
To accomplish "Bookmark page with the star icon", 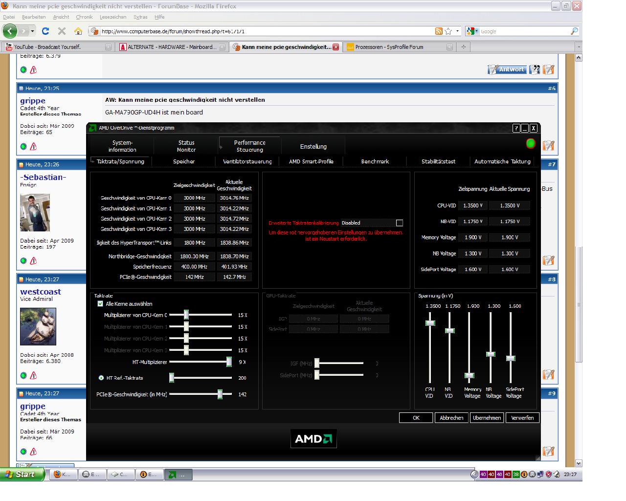I will [x=448, y=31].
